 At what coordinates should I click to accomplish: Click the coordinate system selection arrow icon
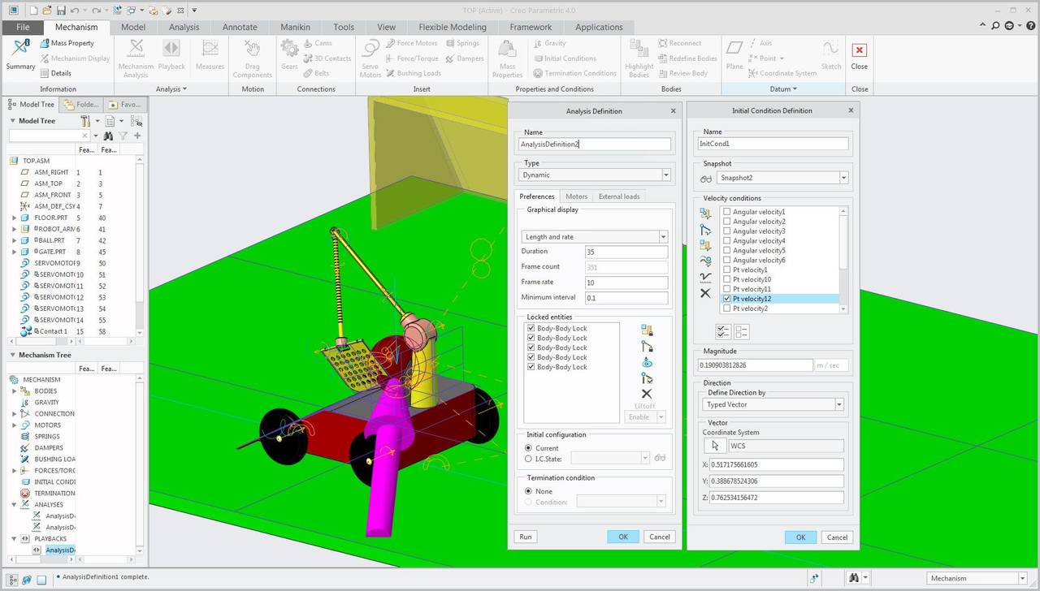(x=715, y=446)
